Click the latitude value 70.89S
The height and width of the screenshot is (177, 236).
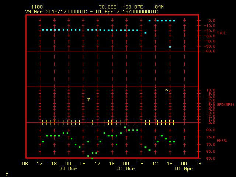pyautogui.click(x=107, y=7)
